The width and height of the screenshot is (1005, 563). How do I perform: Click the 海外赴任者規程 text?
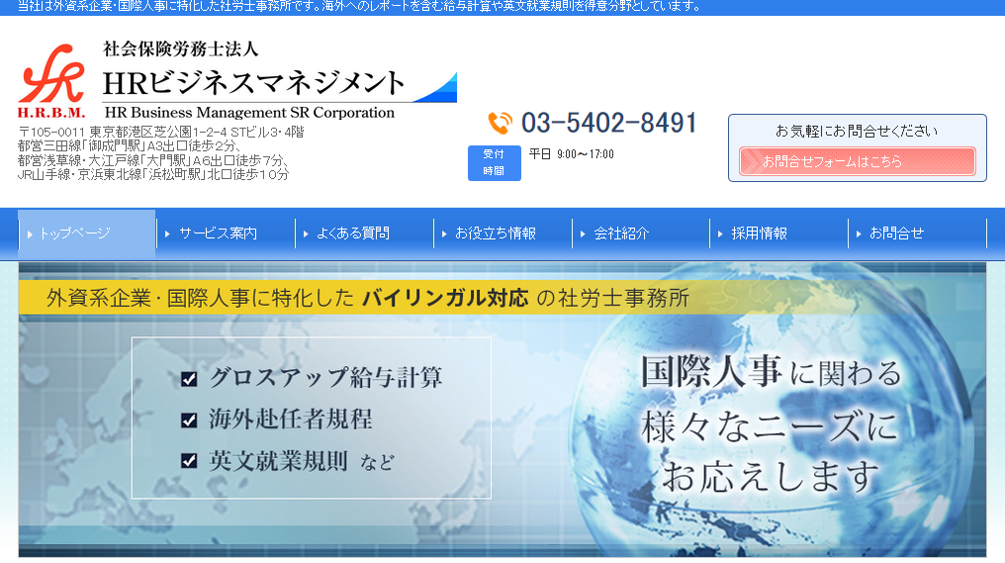(291, 420)
